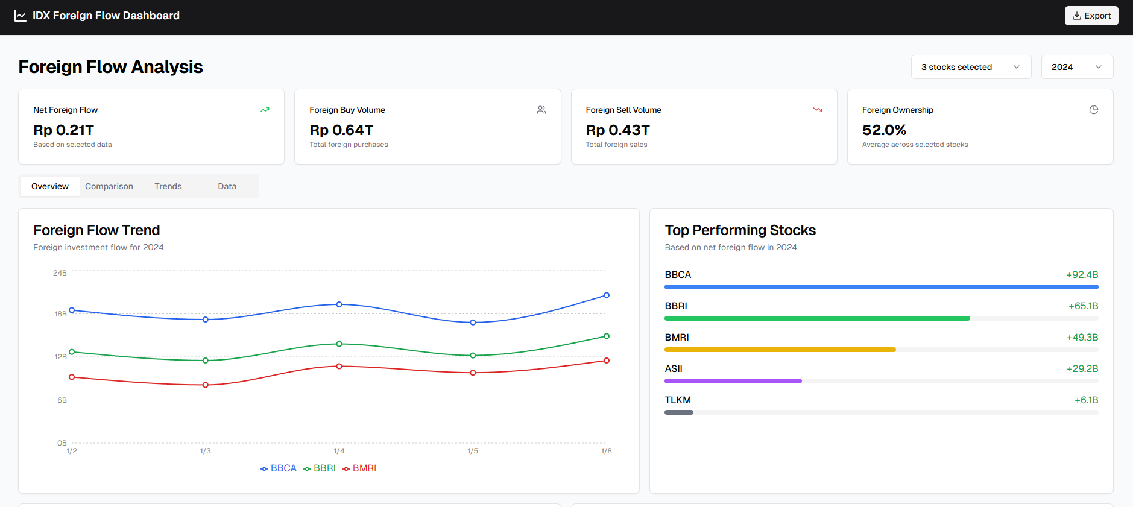Toggle BBCA series in chart legend
Image resolution: width=1133 pixels, height=507 pixels.
(x=278, y=468)
